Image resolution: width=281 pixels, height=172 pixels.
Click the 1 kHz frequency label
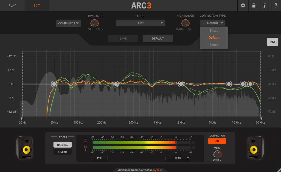[157, 123]
